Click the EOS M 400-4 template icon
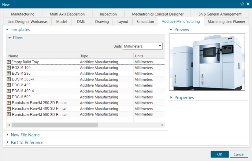The height and width of the screenshot is (161, 252). point(9,91)
